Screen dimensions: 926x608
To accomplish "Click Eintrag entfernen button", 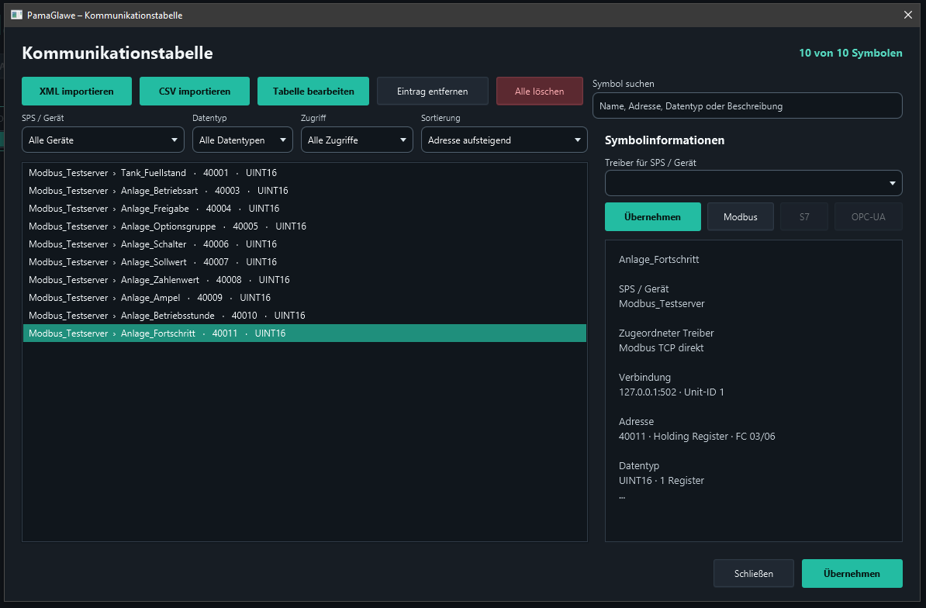I will pos(432,92).
